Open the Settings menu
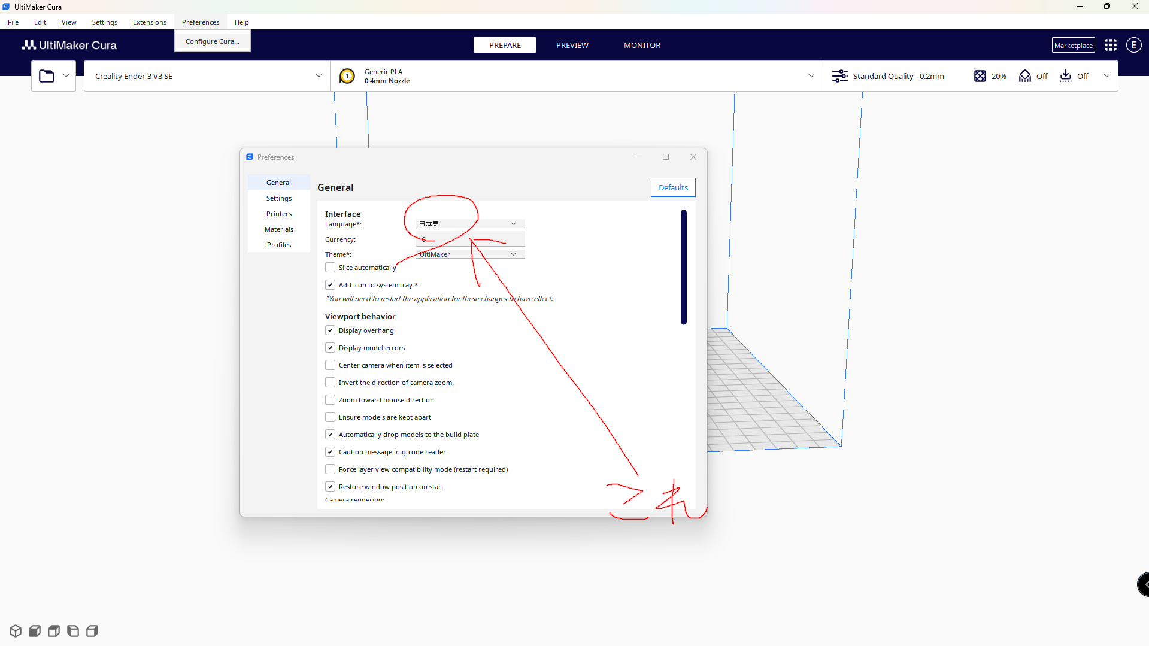 [x=105, y=22]
